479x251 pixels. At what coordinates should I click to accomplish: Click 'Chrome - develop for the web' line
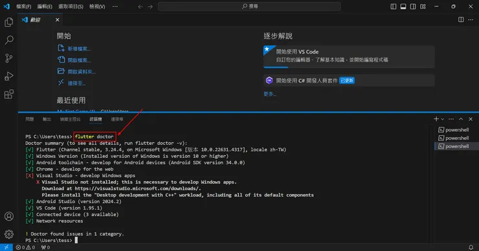[x=74, y=169]
